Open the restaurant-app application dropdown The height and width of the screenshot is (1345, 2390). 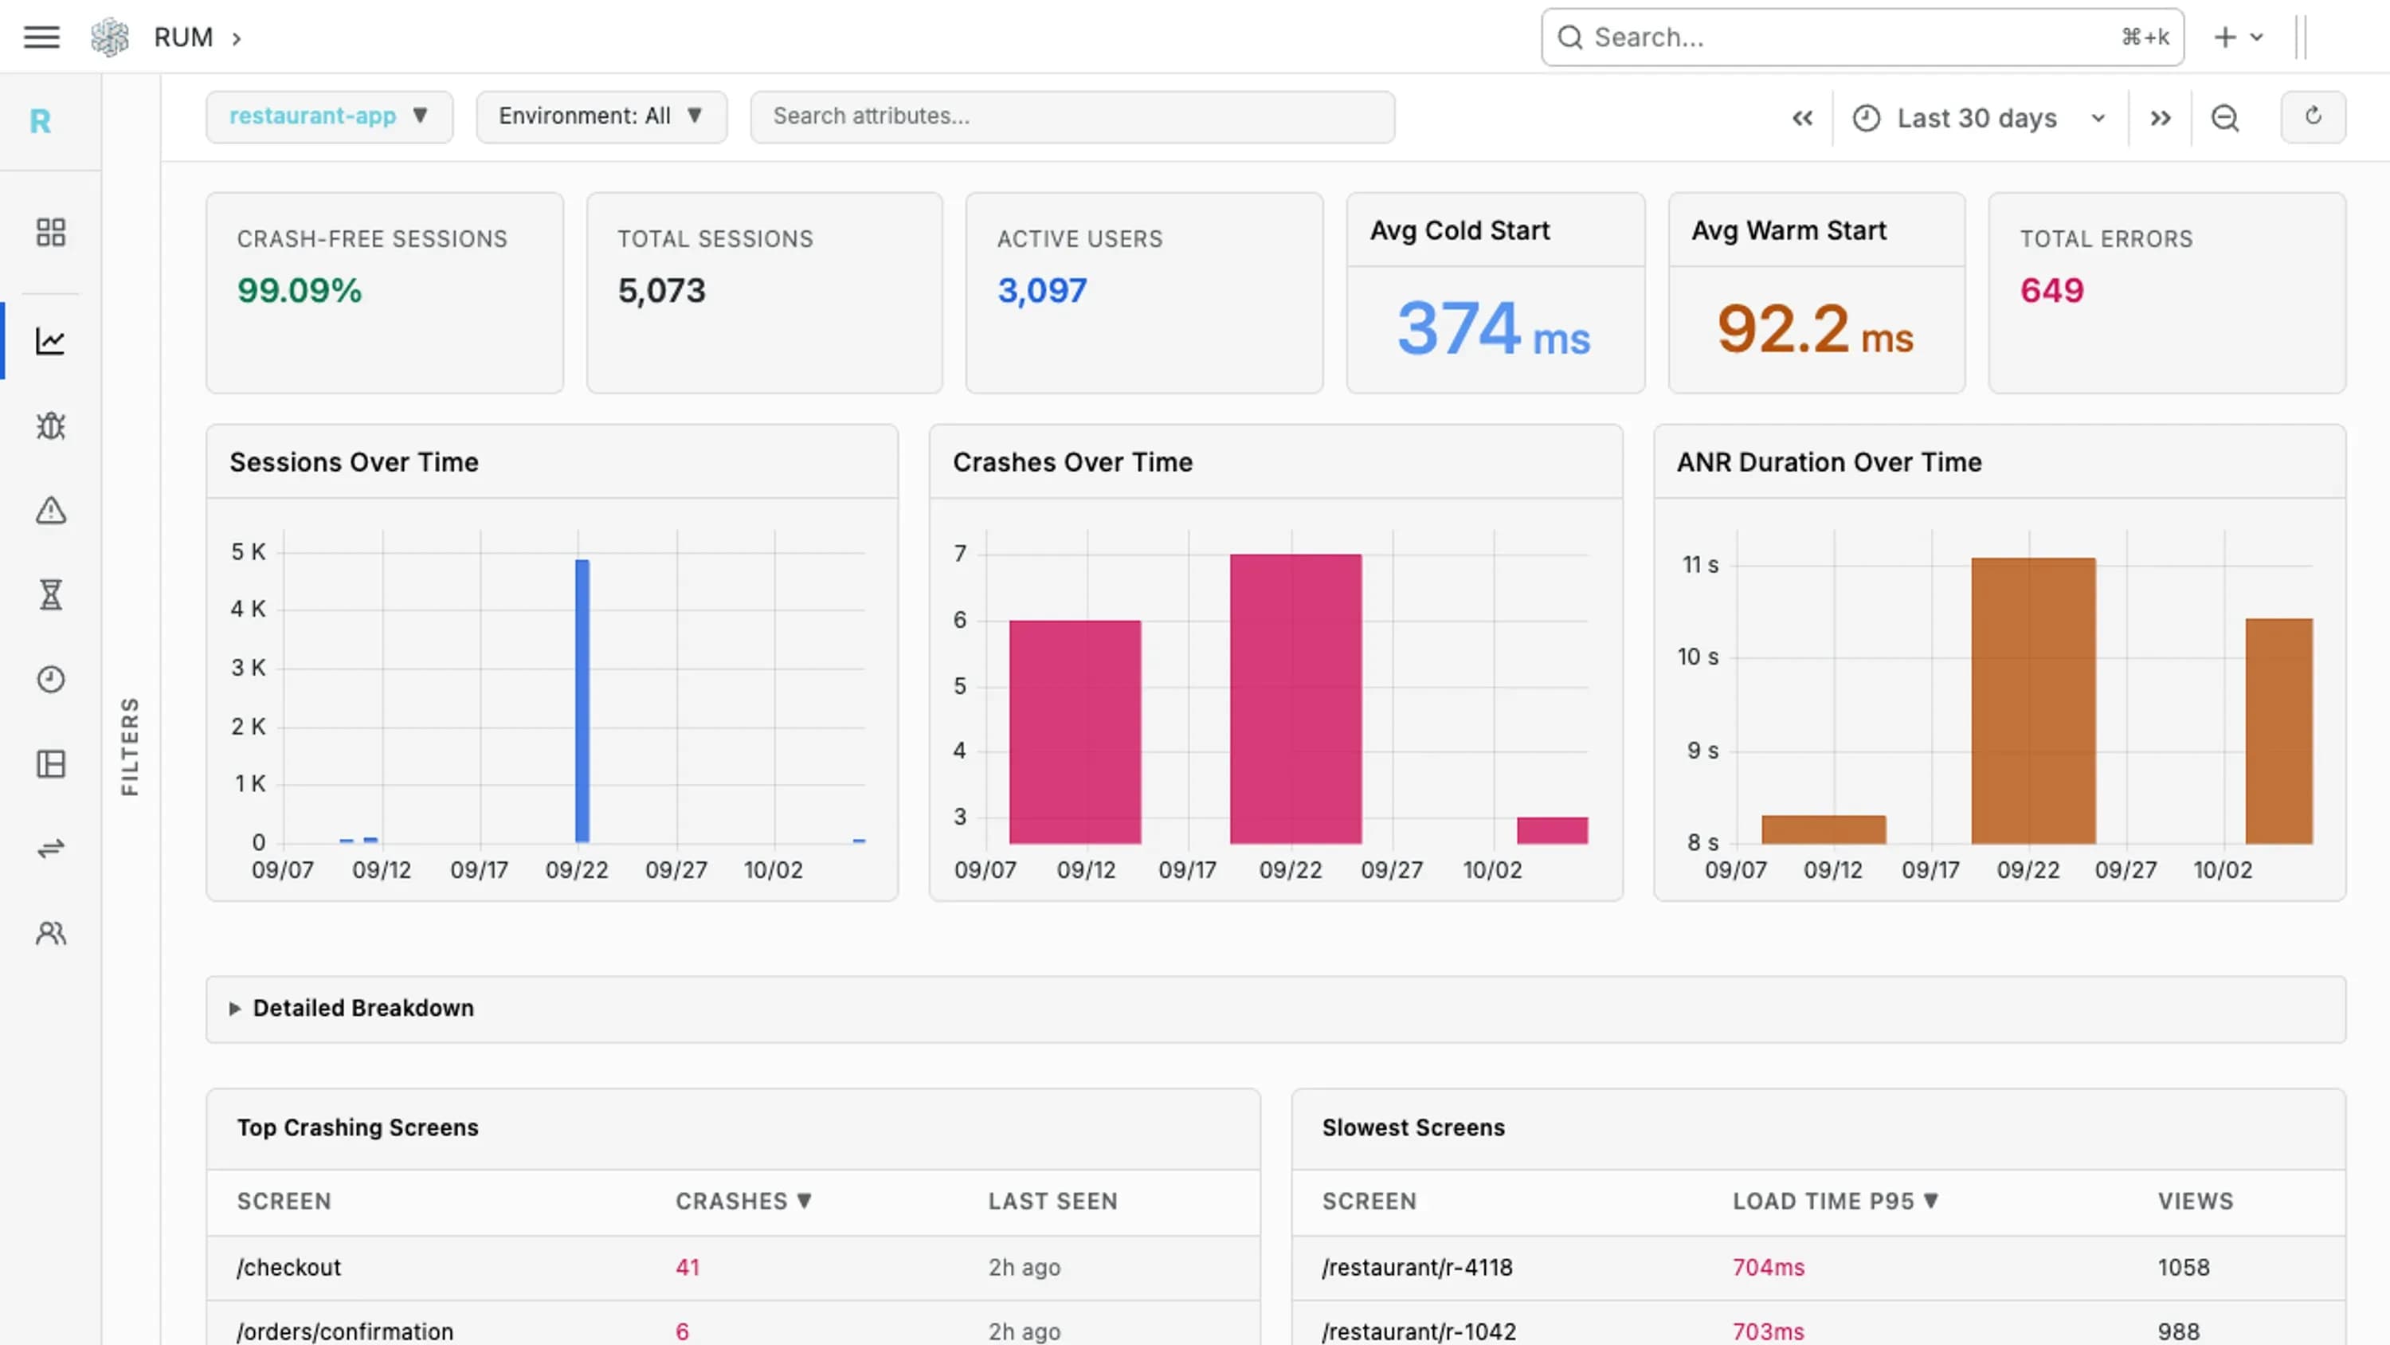[x=329, y=117]
